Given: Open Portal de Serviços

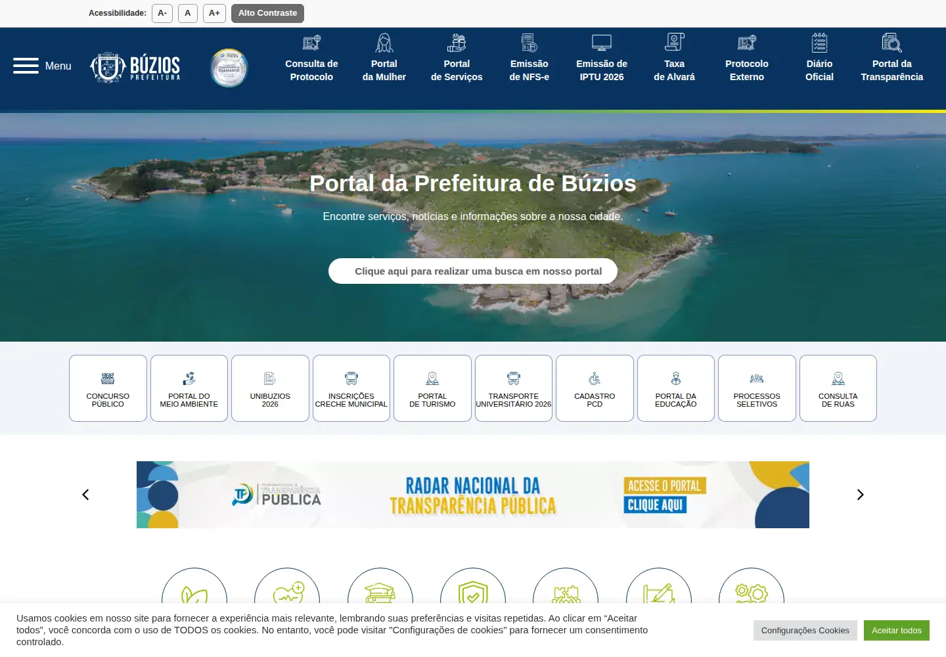Looking at the screenshot, I should 457,58.
